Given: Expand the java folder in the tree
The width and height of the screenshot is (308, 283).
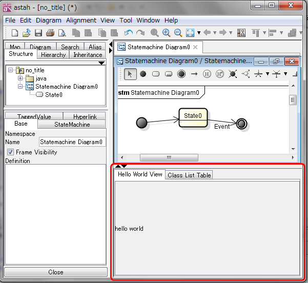Looking at the screenshot, I should coord(20,78).
